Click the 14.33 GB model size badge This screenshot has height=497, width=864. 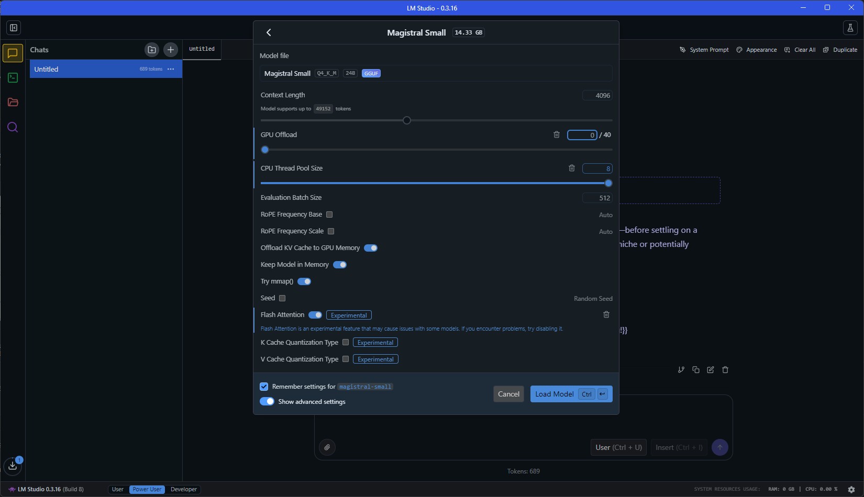(469, 32)
